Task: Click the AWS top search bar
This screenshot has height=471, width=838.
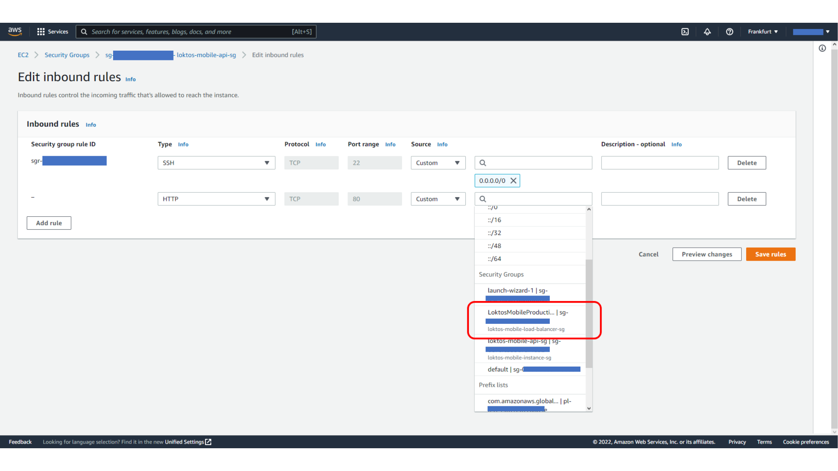Action: 196,32
